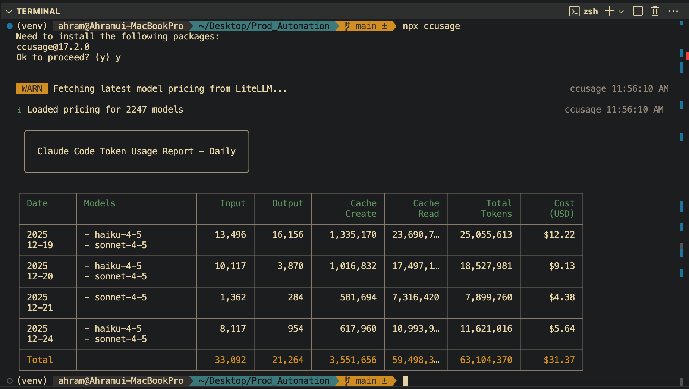Click the 12-21 row's sonnet-4-5 model entry
689x389 pixels.
coord(116,297)
